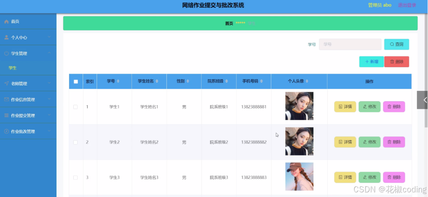
Task: Click the sort arrows in 院系班级 column header
Action: click(227, 81)
